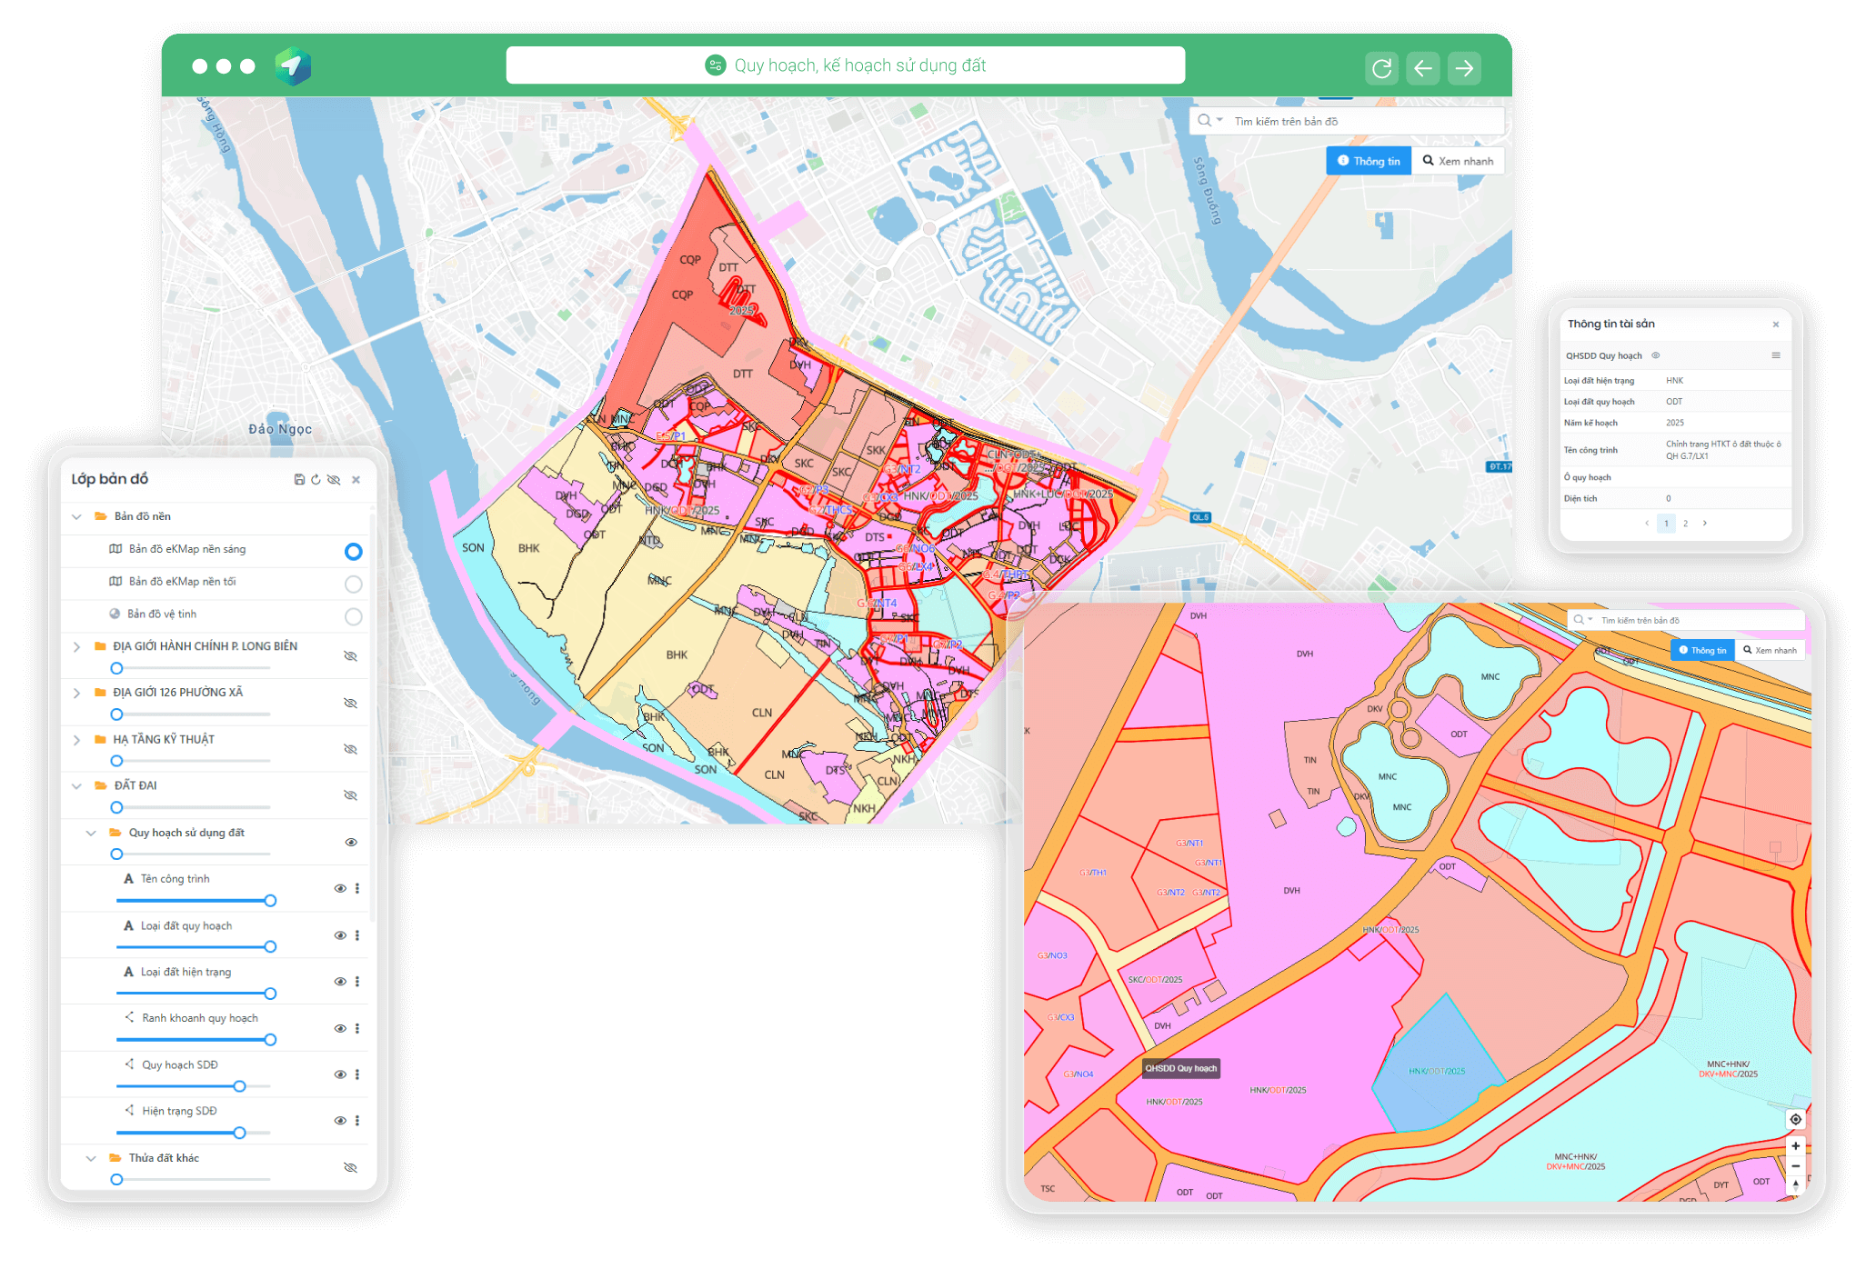Image resolution: width=1876 pixels, height=1269 pixels.
Task: Click the browser refresh icon
Action: click(x=1381, y=68)
